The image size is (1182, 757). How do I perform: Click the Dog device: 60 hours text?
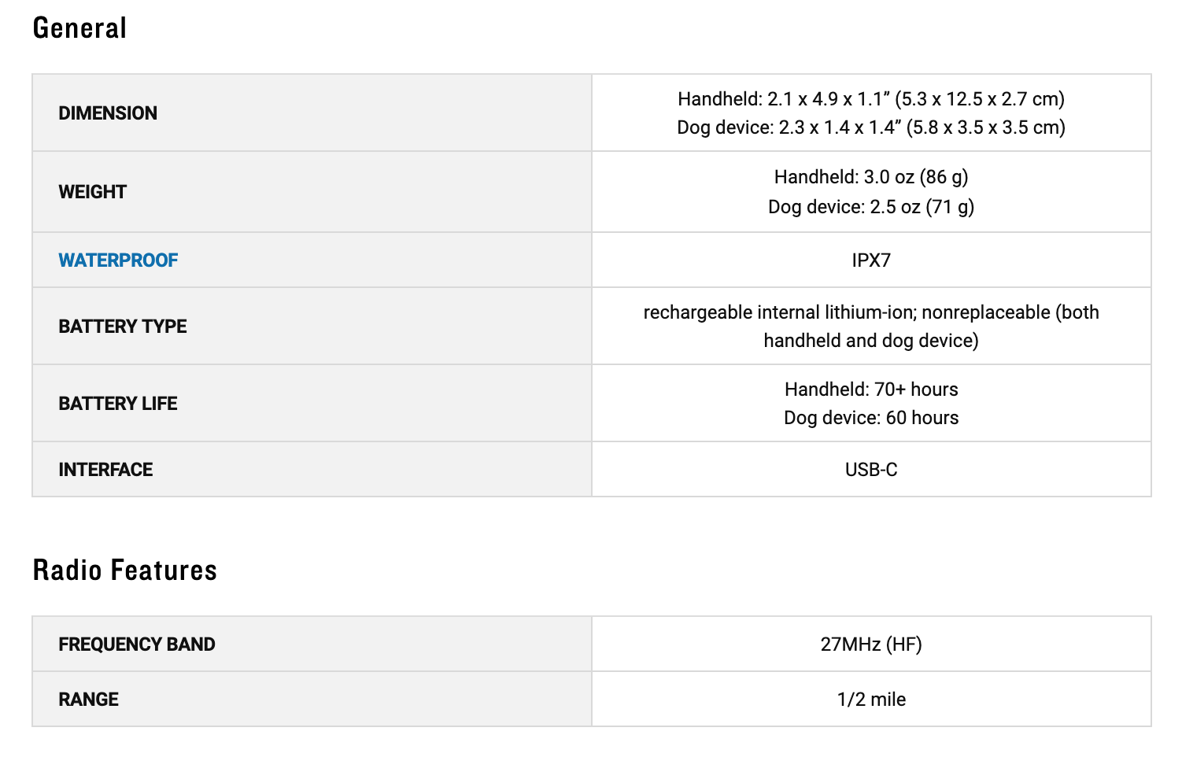point(871,418)
